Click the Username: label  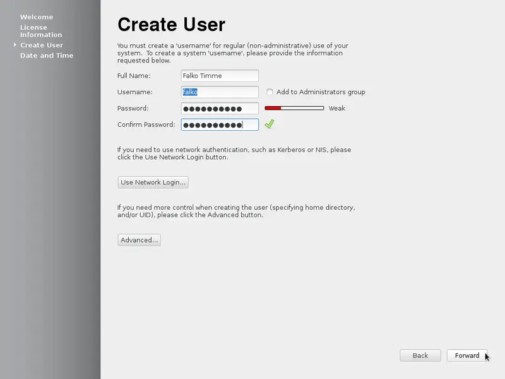pyautogui.click(x=135, y=92)
